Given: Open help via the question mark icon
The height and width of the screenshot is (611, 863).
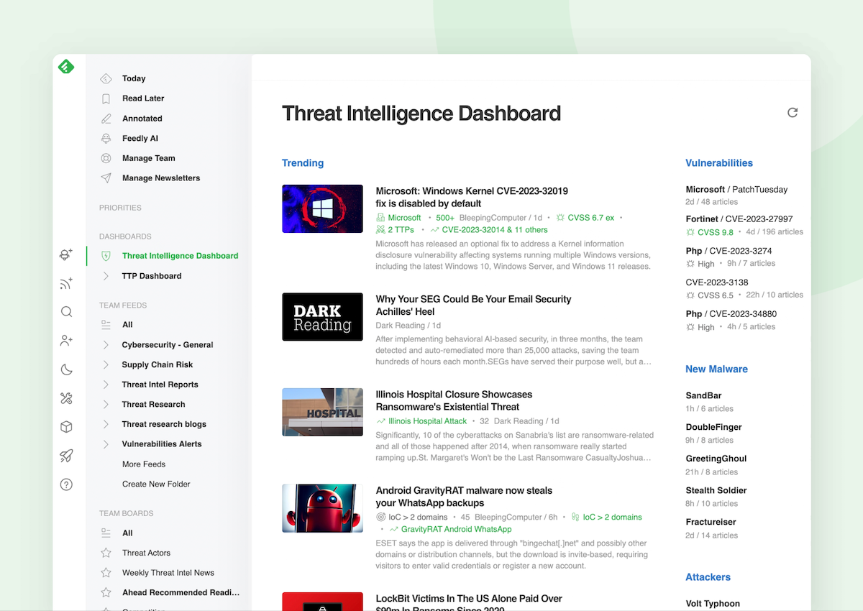Looking at the screenshot, I should [66, 484].
